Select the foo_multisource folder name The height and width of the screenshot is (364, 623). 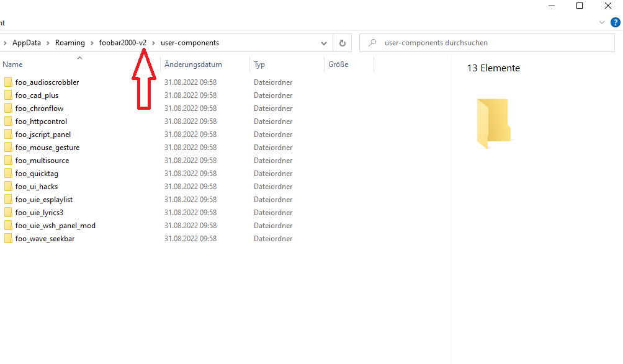click(x=42, y=161)
